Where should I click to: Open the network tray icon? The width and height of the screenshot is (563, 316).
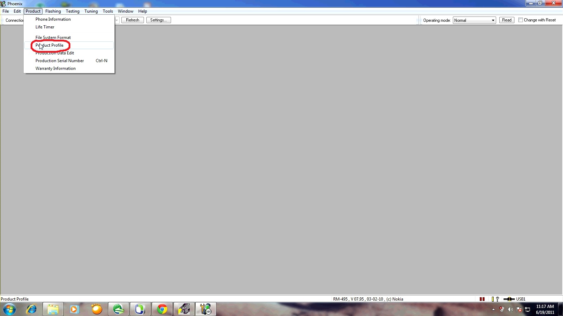click(527, 309)
